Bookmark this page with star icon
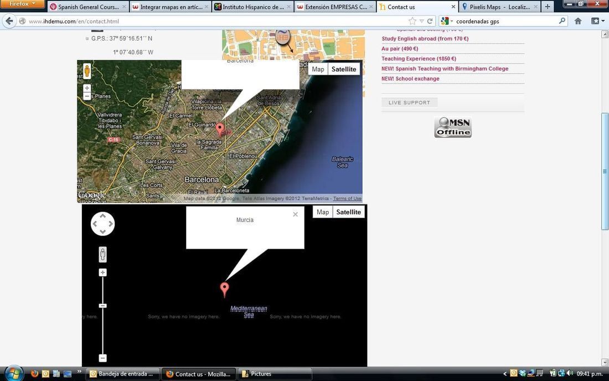609x381 pixels. (x=412, y=21)
